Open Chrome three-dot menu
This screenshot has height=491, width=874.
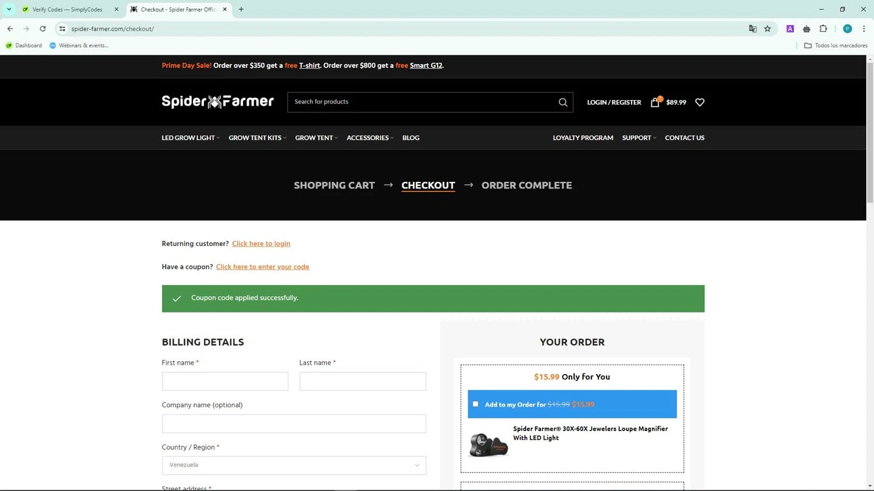pyautogui.click(x=864, y=29)
